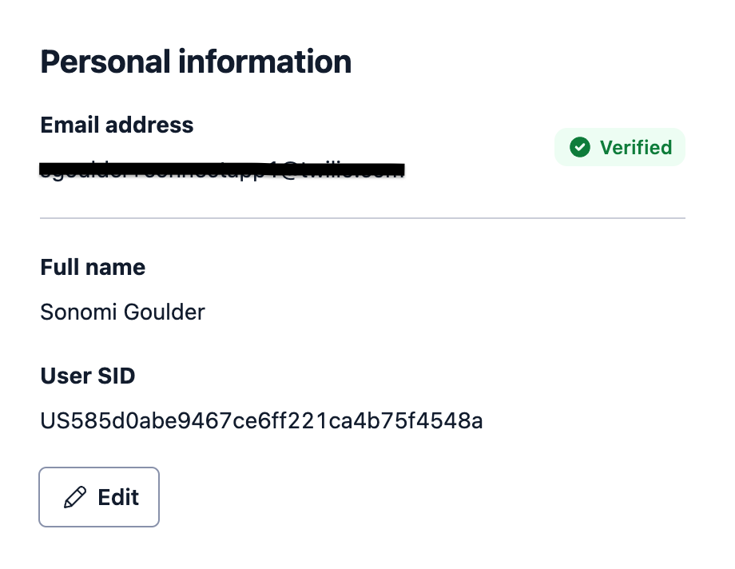Click the pencil icon in Edit button
The width and height of the screenshot is (735, 569).
pos(75,497)
